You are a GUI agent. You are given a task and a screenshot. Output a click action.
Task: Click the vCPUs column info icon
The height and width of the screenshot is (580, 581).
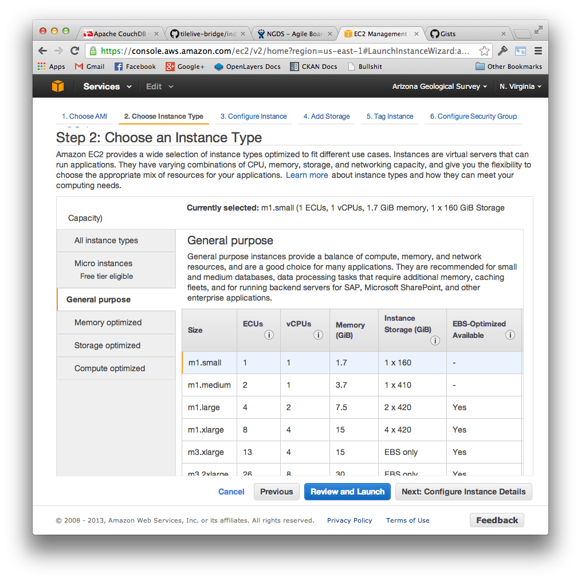pos(318,335)
